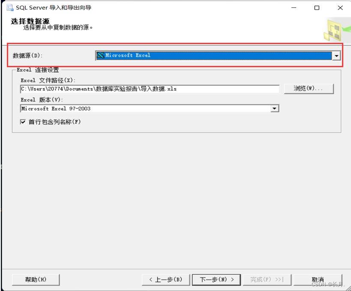Click the SQL Server wizard title bar icon
Viewport: 351px width, 291px height.
(x=10, y=8)
